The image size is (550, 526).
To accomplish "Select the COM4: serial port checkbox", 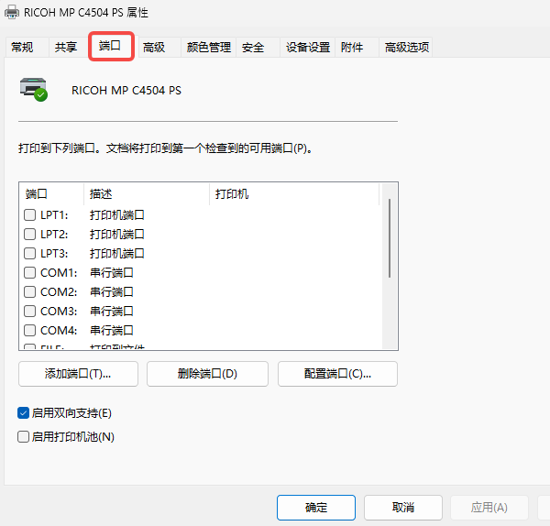I will (x=30, y=330).
